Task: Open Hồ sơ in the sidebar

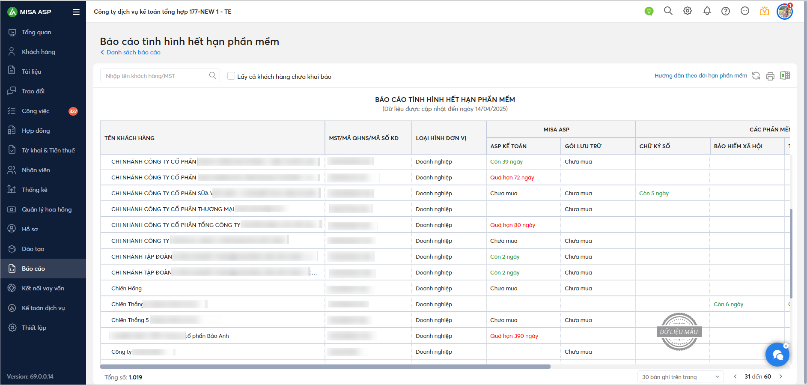Action: [x=43, y=229]
